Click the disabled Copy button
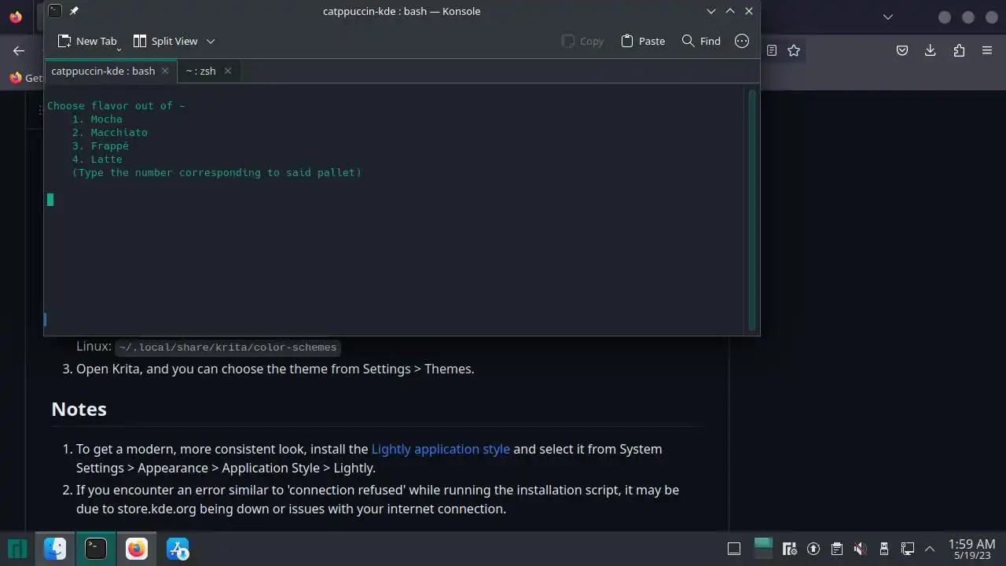 pyautogui.click(x=583, y=41)
